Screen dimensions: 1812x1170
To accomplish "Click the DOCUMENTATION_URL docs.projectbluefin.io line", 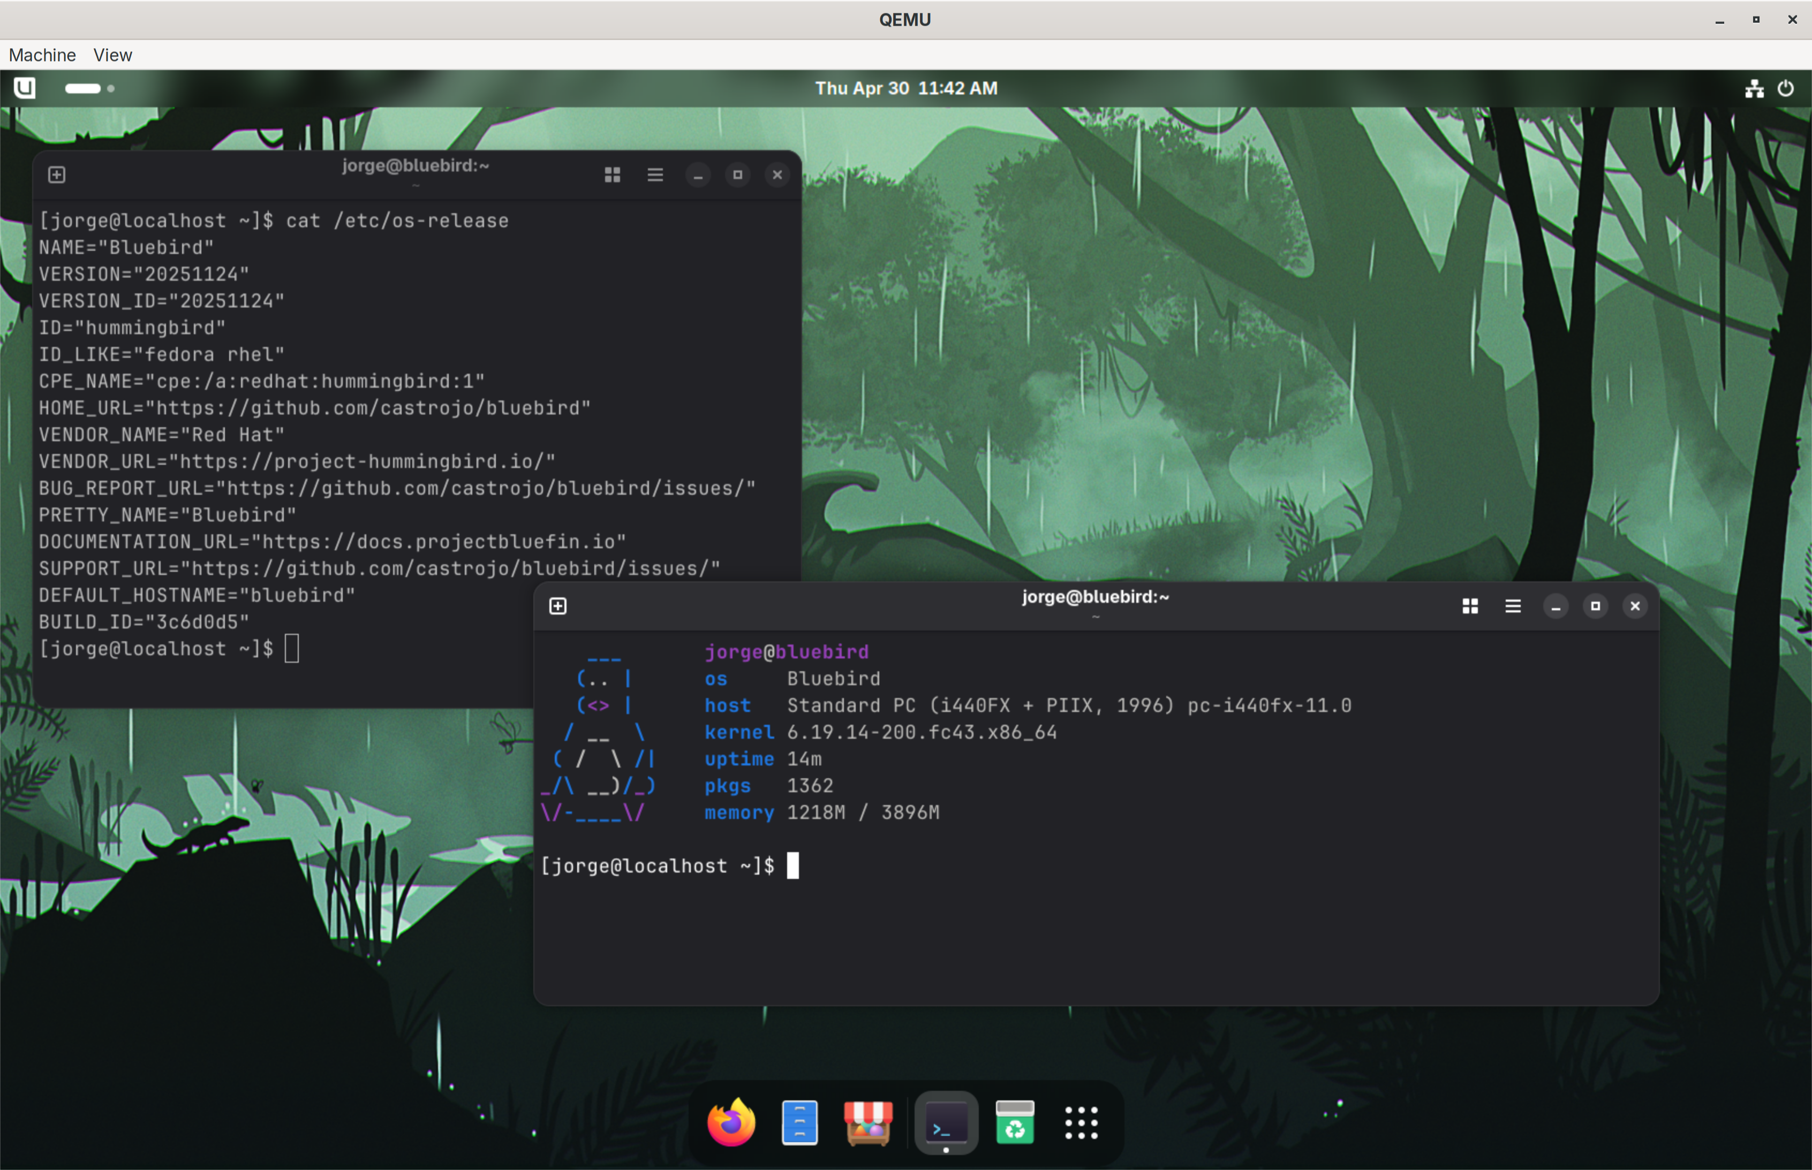I will (x=332, y=542).
